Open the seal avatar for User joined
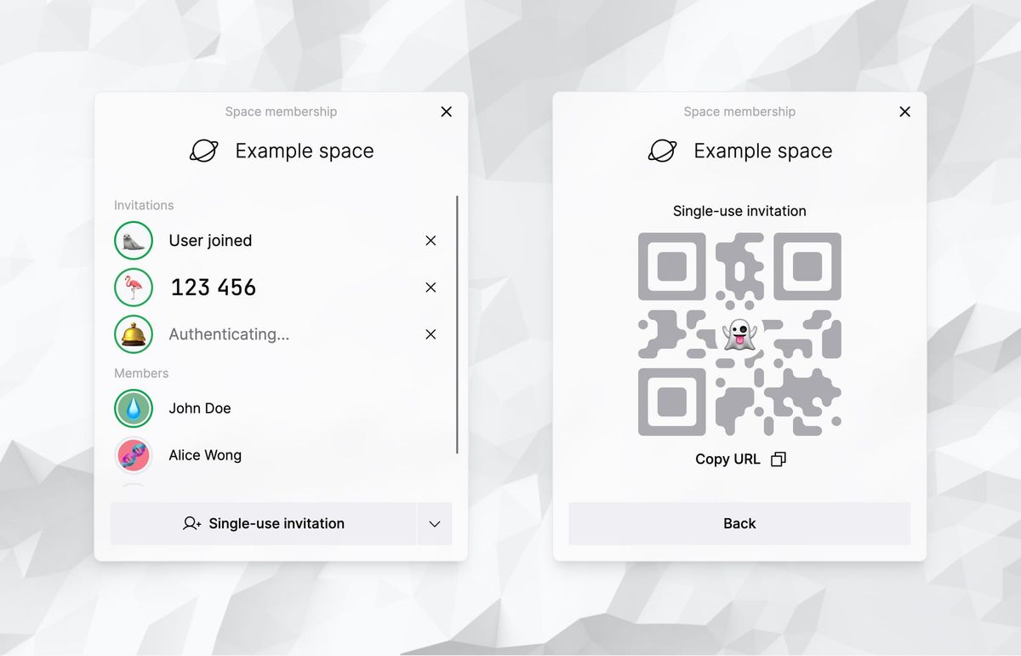 pyautogui.click(x=133, y=240)
